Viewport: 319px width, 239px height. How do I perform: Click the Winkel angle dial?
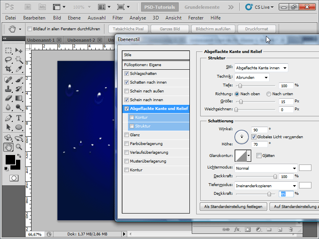(x=242, y=137)
